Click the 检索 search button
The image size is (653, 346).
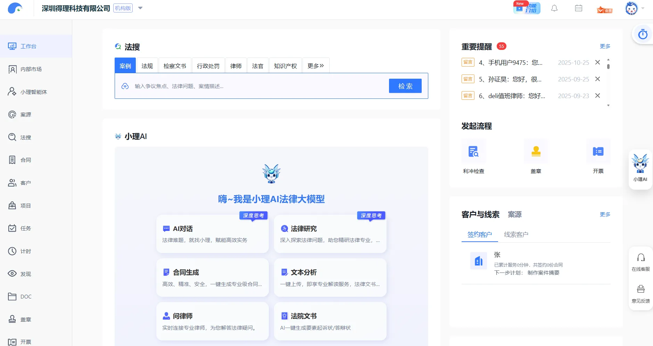(405, 86)
